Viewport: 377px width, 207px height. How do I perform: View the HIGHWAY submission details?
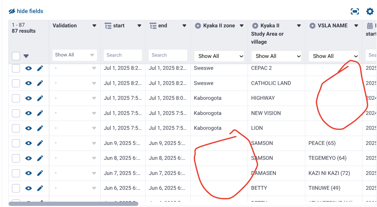[x=29, y=98]
